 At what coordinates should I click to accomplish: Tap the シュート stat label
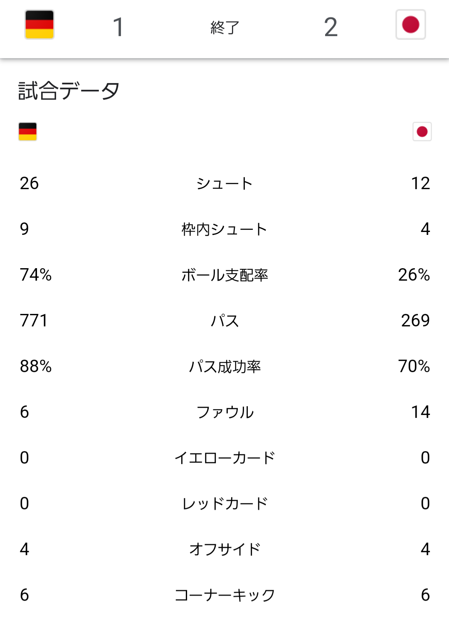click(224, 183)
